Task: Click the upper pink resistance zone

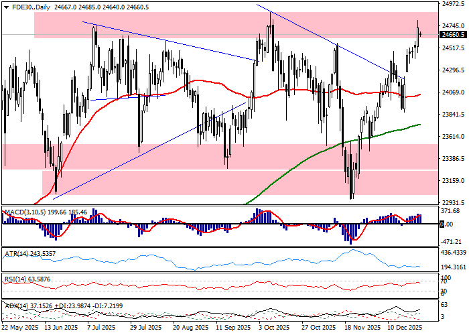Action: click(167, 25)
